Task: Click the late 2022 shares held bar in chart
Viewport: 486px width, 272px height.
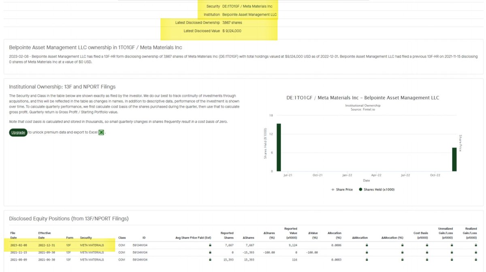Action: (454, 159)
